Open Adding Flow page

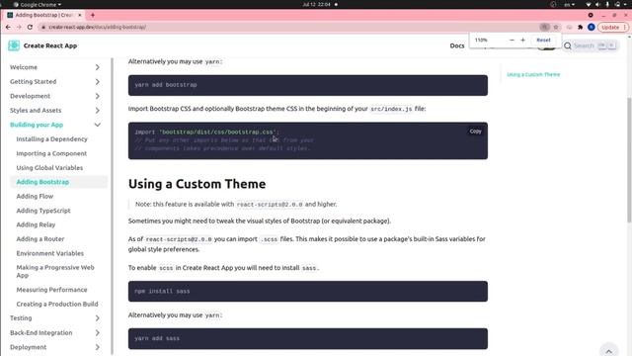point(35,196)
